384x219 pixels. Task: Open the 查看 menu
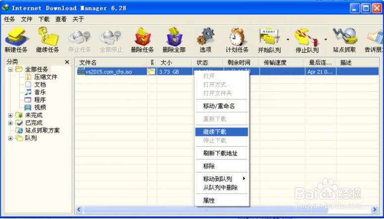click(x=61, y=19)
